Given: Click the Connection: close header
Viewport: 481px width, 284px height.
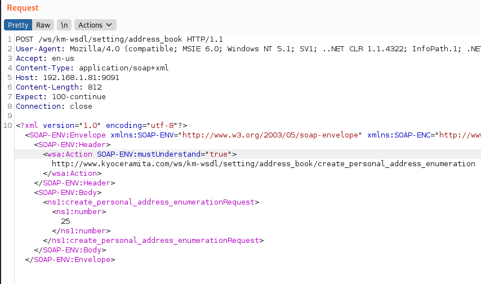Looking at the screenshot, I should (x=54, y=106).
